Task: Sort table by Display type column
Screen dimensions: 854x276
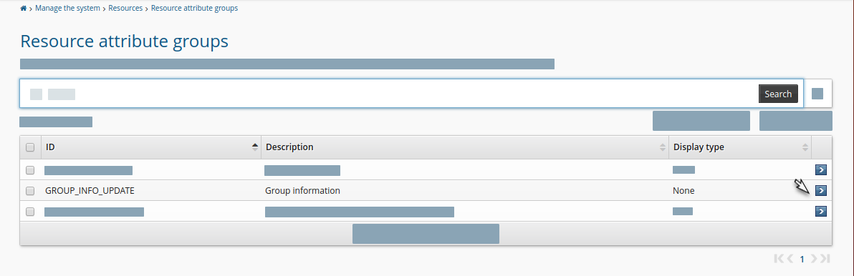Action: (x=740, y=147)
